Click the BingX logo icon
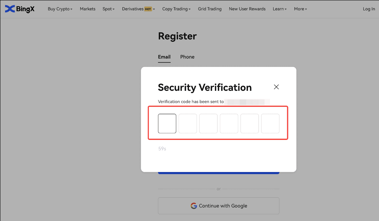This screenshot has height=221, width=379. (x=10, y=9)
